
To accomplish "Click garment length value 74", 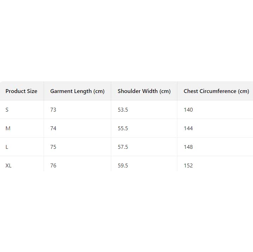I will 53,128.
